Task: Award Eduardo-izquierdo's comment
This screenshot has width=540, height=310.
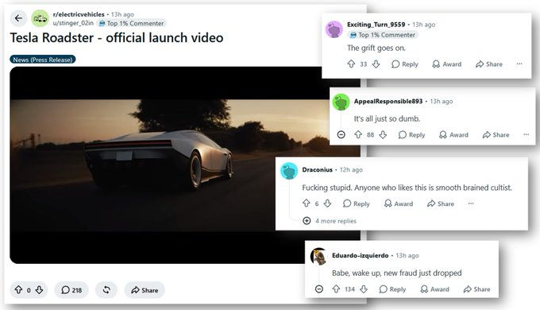Action: pos(434,289)
